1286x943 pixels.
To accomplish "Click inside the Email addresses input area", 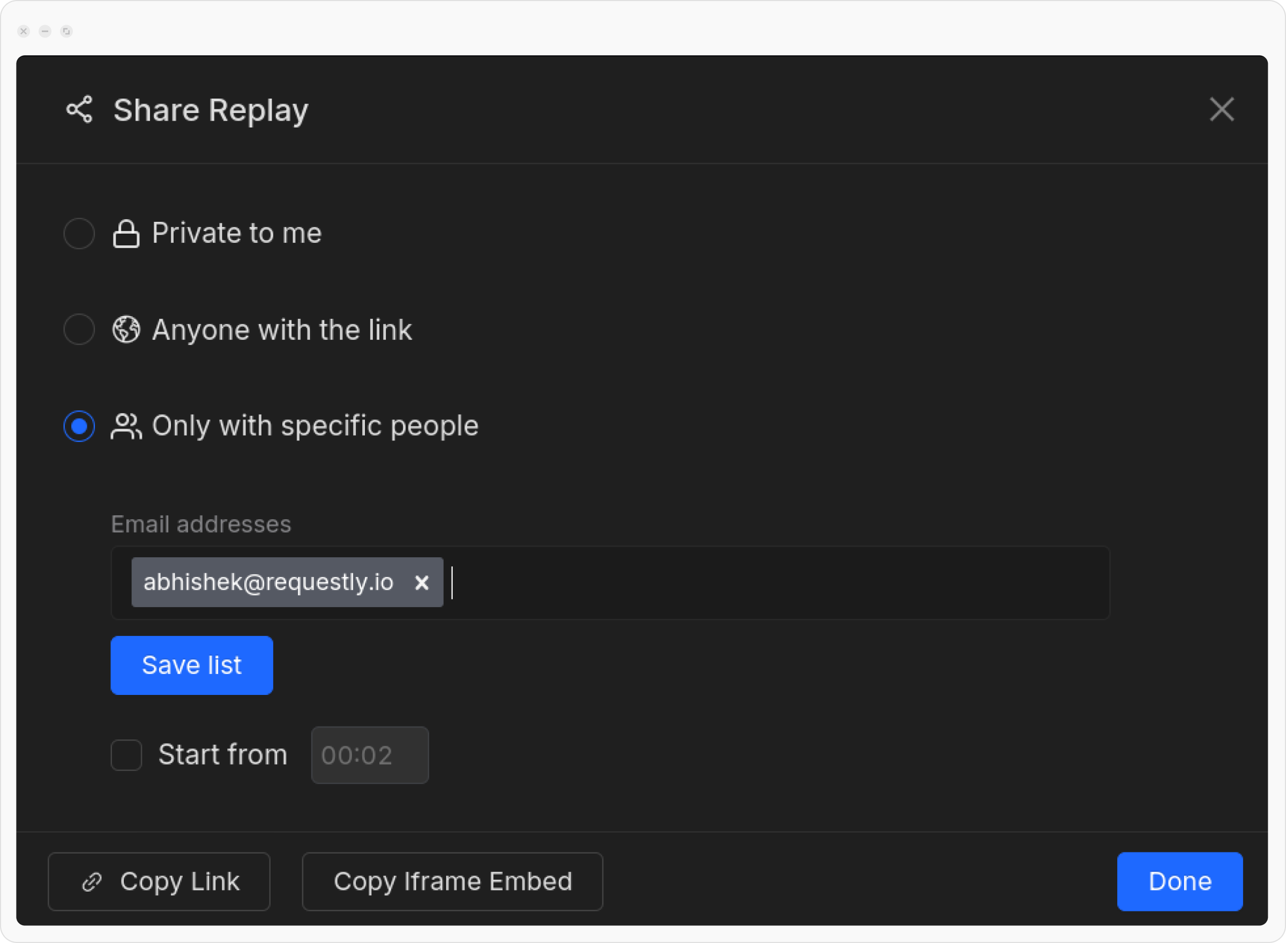I will (x=742, y=583).
